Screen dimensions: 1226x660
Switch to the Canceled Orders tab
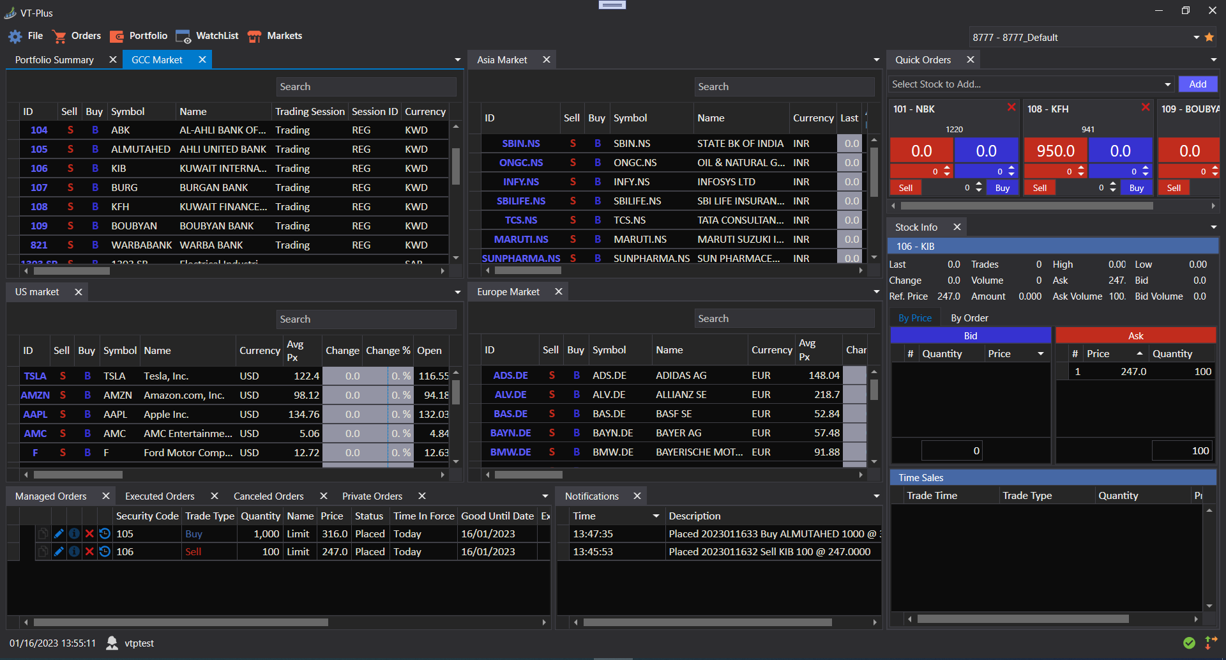point(268,496)
